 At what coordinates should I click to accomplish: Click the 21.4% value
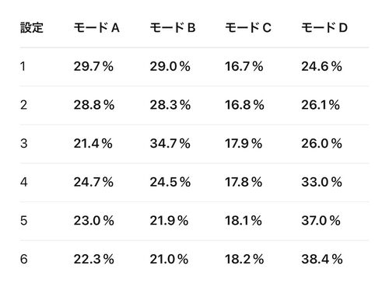93,143
